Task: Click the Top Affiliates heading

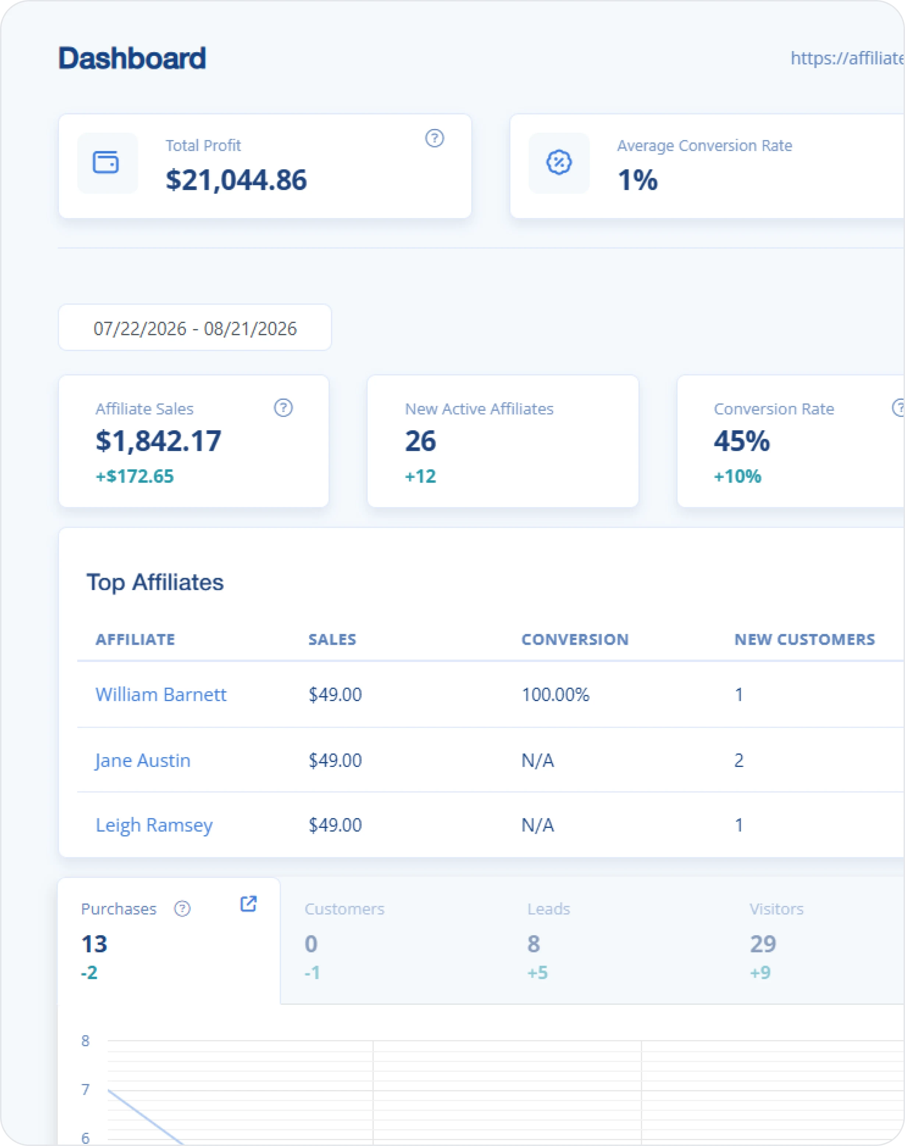Action: point(155,582)
